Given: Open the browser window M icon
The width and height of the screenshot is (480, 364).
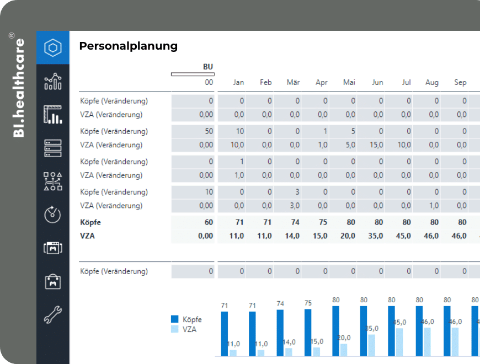Looking at the screenshot, I should pyautogui.click(x=52, y=248).
